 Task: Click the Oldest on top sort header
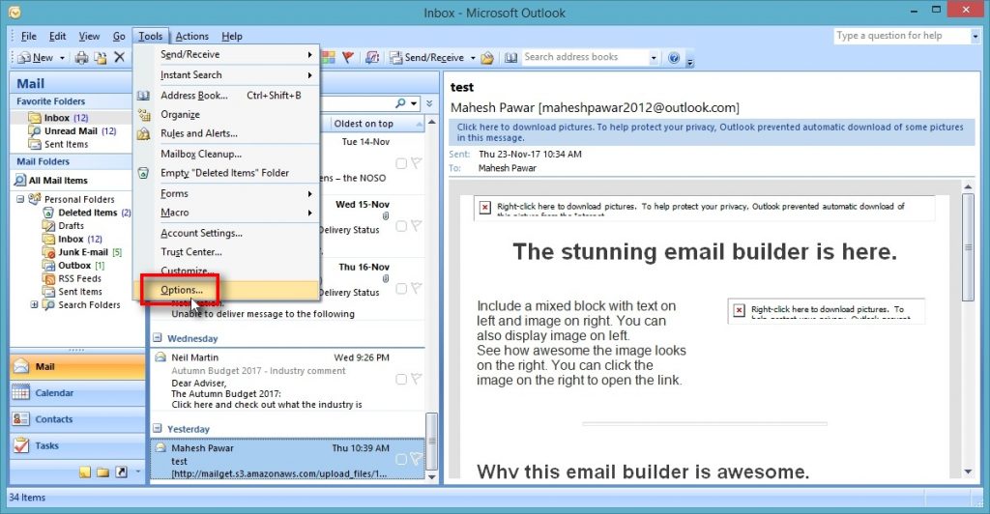tap(378, 124)
